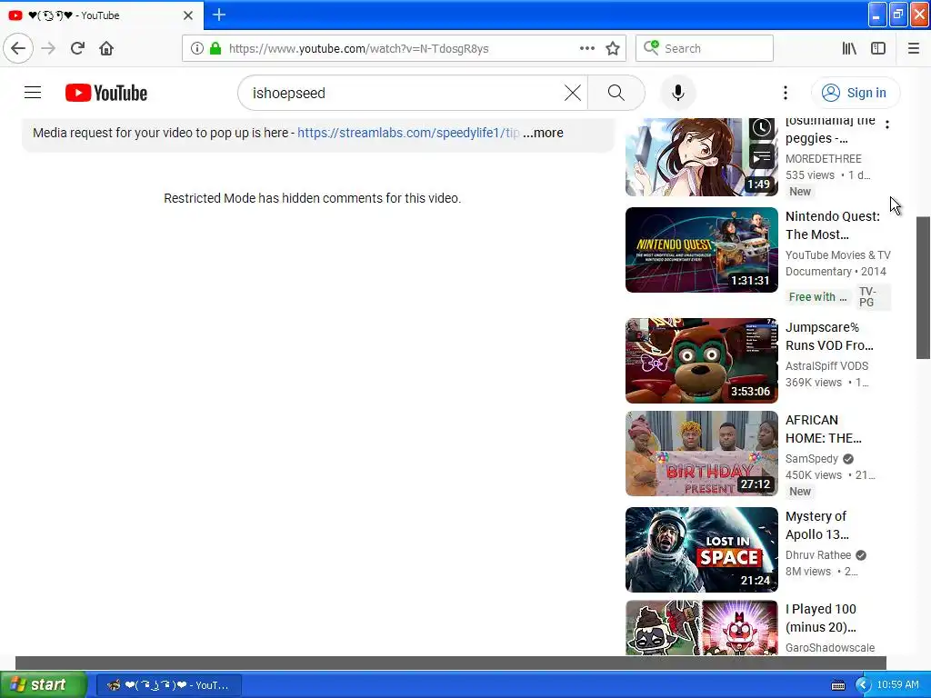Run the YouTube search with magnifier button
The image size is (931, 698).
point(616,93)
